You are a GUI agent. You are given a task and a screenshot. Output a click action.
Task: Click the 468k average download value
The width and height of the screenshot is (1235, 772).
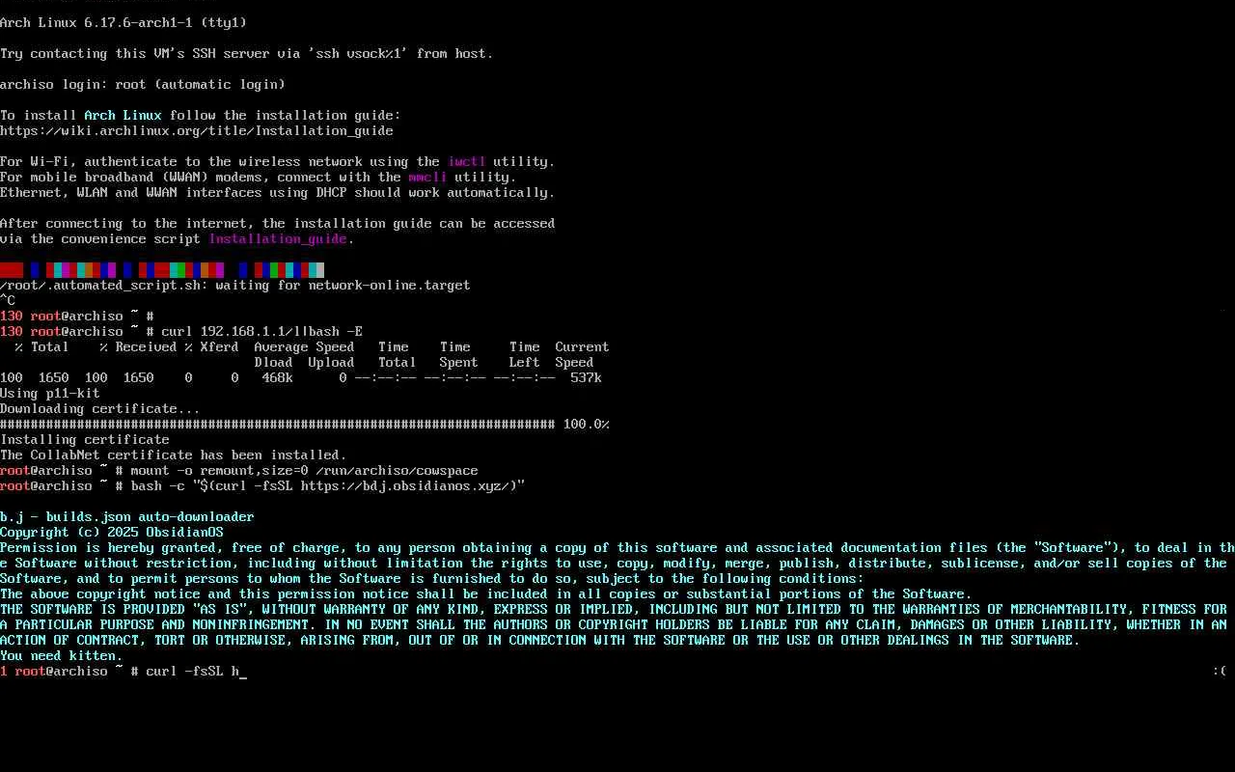click(x=278, y=377)
